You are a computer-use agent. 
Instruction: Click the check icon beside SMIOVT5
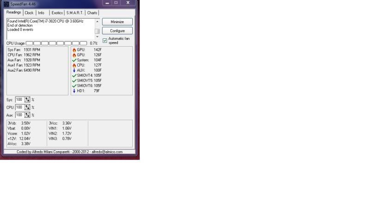click(74, 80)
